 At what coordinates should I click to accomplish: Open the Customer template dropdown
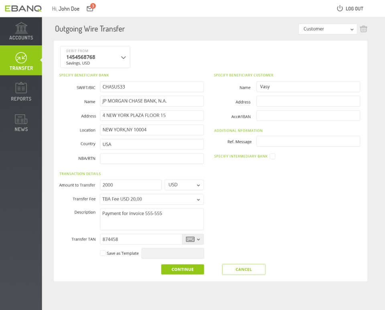pos(328,29)
